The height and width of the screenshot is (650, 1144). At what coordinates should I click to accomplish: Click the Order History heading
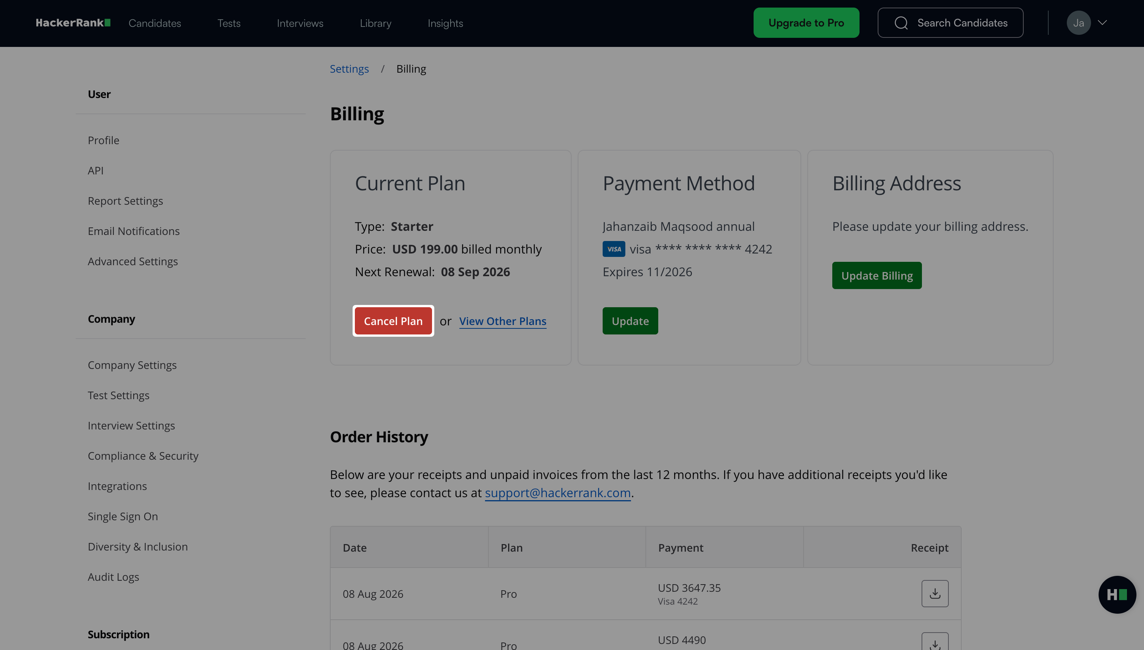pos(379,437)
